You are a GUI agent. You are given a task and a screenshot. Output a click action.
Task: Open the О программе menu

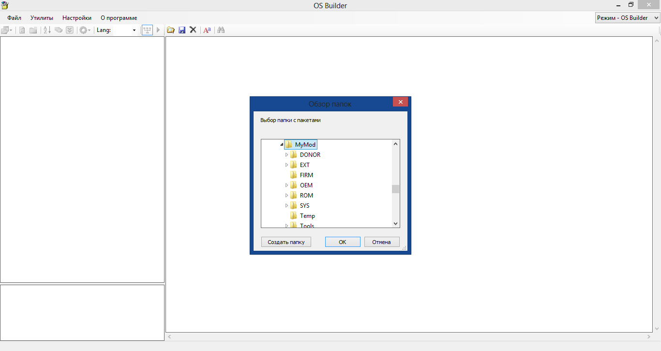tap(119, 18)
